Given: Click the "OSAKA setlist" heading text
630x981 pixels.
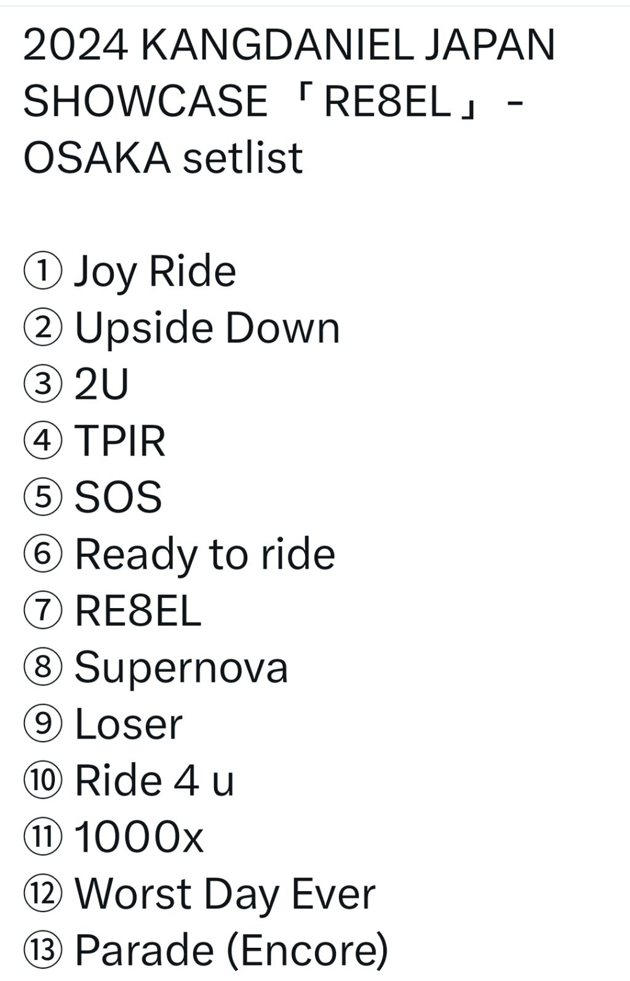Looking at the screenshot, I should [163, 158].
